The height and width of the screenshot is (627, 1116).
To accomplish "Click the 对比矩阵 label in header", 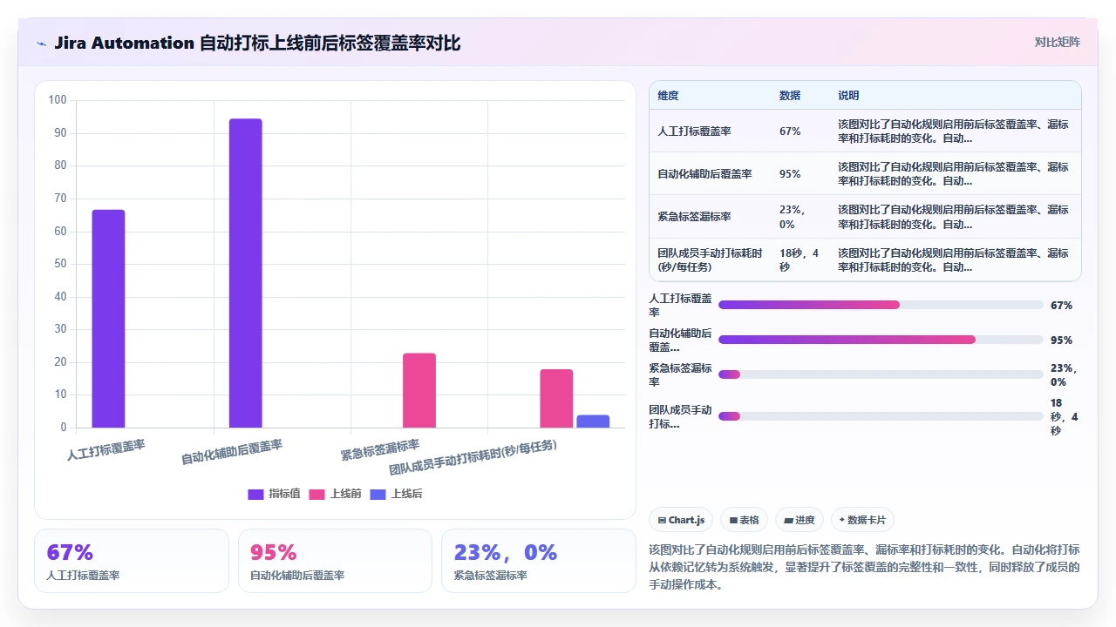I will [x=1057, y=42].
